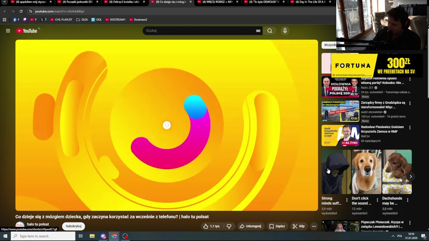Close the 'Odkręcił butelkę i obla' tab

144,2
